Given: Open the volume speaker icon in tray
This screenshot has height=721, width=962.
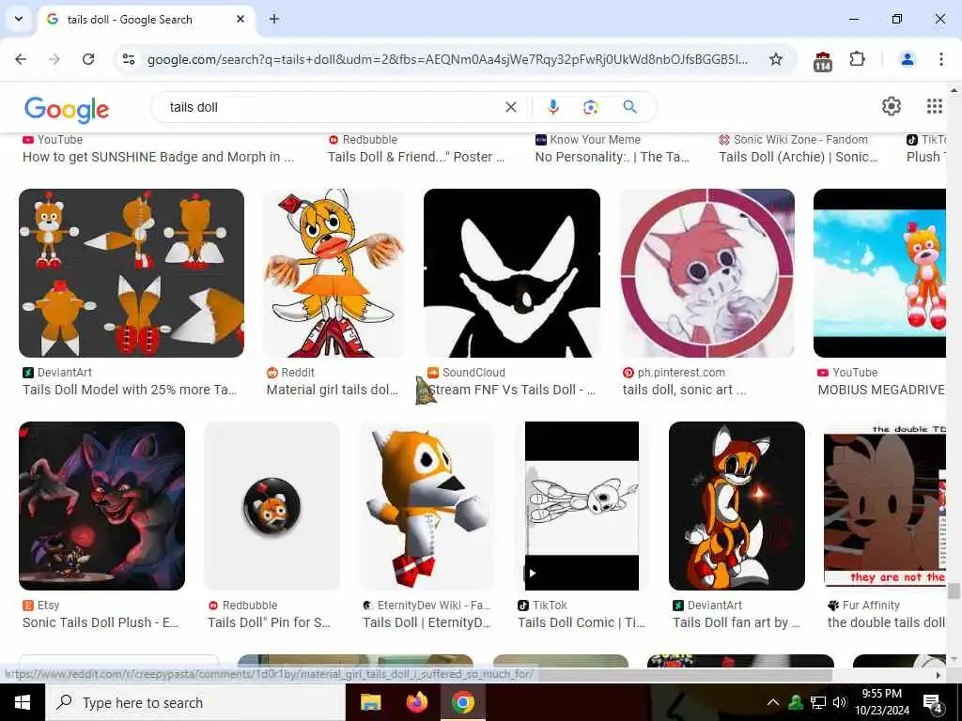Looking at the screenshot, I should tap(840, 702).
